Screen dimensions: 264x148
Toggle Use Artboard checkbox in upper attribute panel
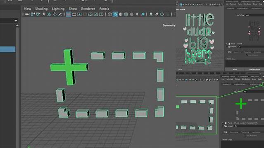click(247, 55)
